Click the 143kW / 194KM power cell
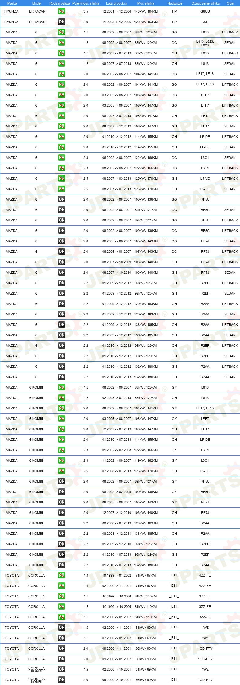This screenshot has height=685, width=240. [146, 11]
